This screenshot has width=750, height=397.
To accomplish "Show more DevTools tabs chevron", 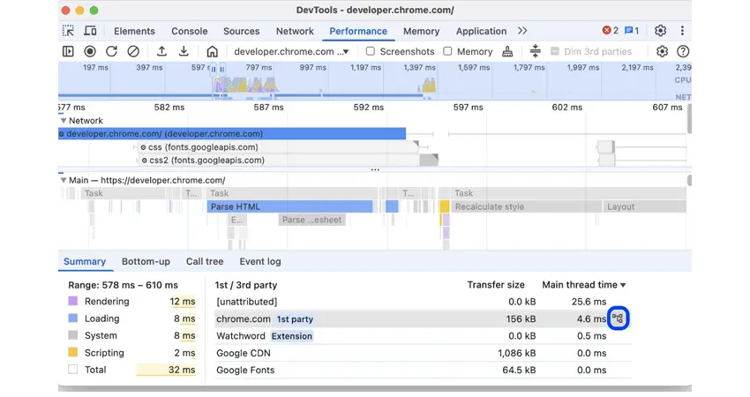I will click(522, 31).
